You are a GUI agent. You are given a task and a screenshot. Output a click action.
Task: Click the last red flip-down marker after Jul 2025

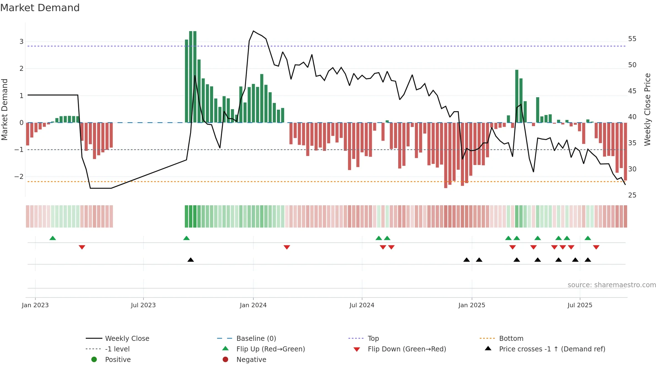pyautogui.click(x=596, y=247)
